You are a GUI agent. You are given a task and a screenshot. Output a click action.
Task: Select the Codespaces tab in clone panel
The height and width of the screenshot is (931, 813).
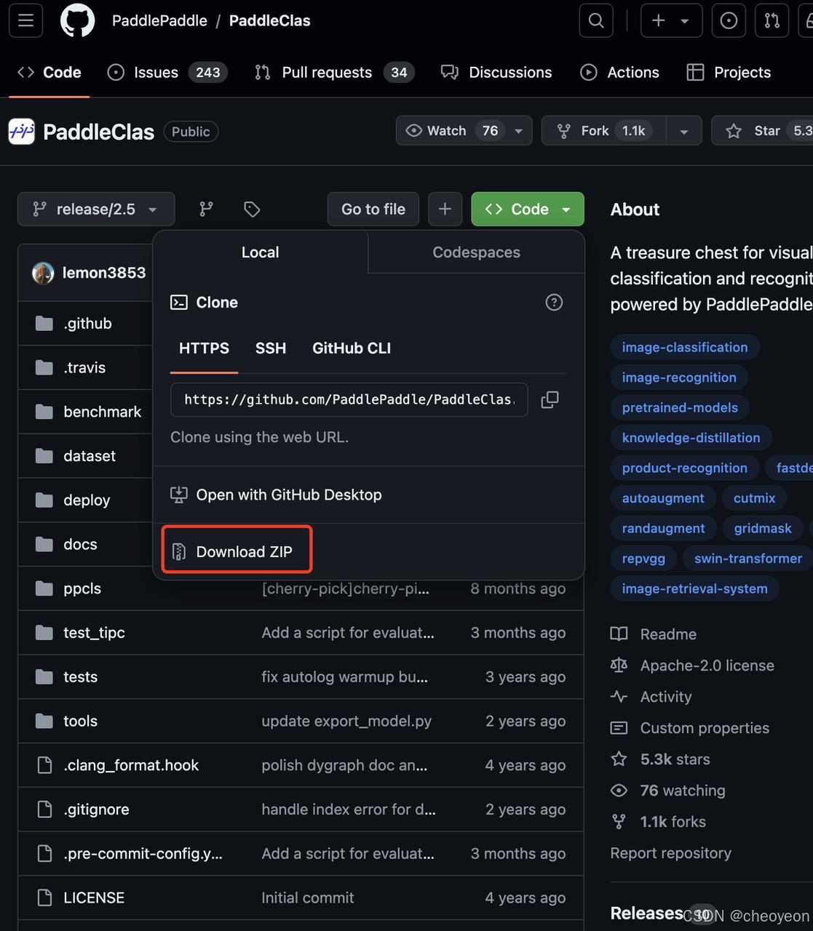tap(476, 252)
